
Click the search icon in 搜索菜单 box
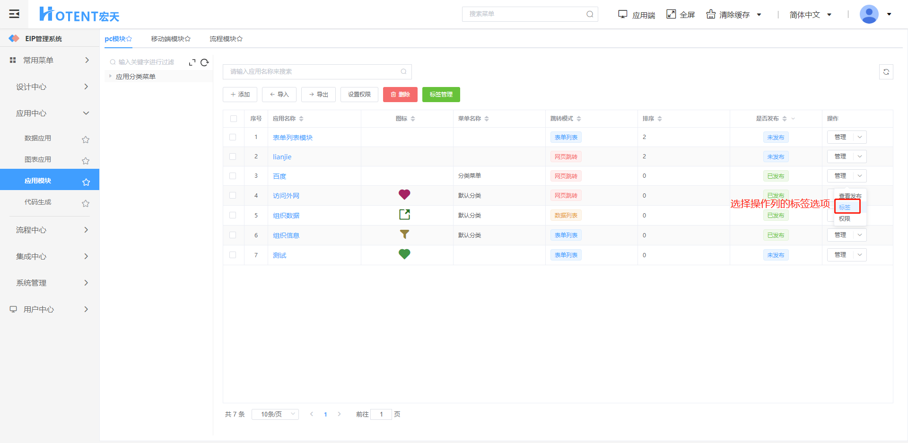click(590, 14)
